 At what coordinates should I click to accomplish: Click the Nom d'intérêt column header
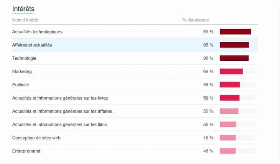click(x=25, y=20)
